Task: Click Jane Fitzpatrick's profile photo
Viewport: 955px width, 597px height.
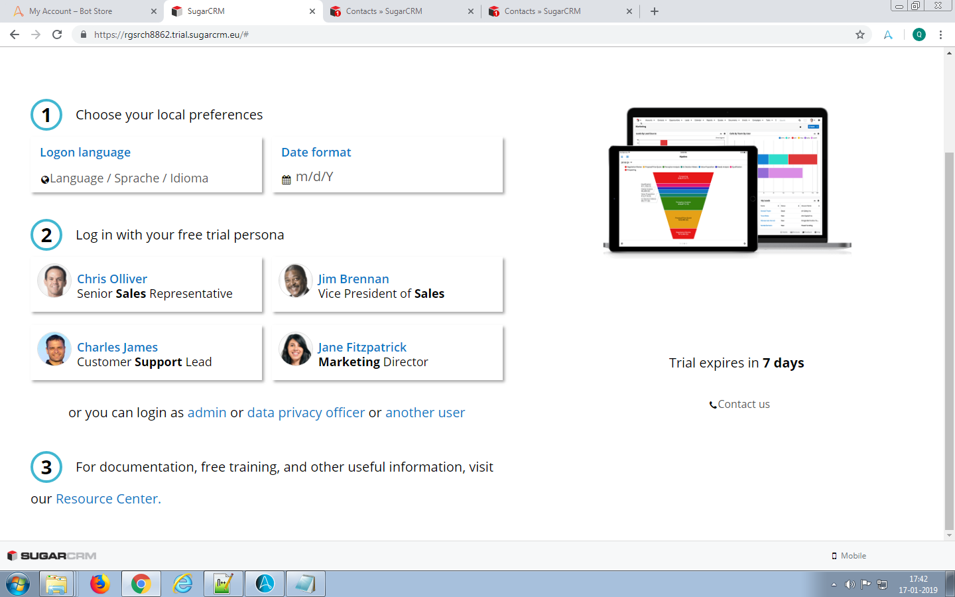Action: (x=296, y=349)
